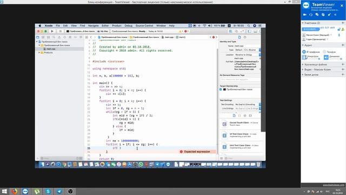This screenshot has width=346, height=195.
Task: Open TeamViewer whiteboard pen icon
Action: coord(329,15)
